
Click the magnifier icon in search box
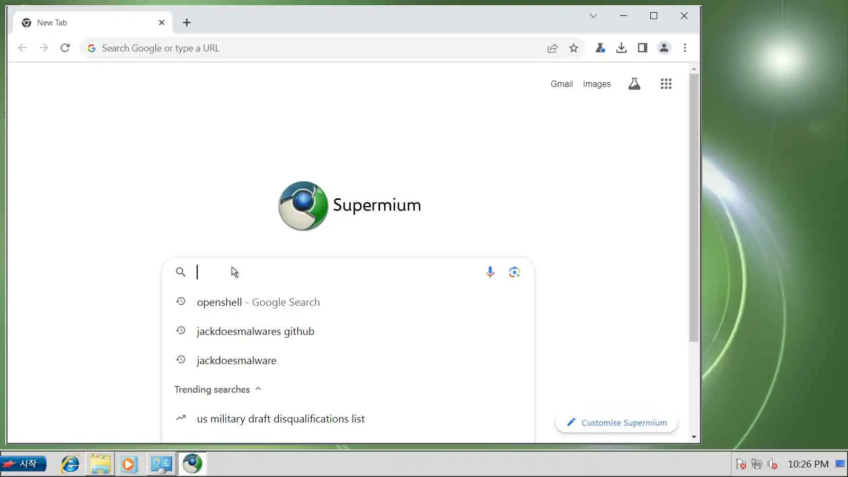coord(181,272)
